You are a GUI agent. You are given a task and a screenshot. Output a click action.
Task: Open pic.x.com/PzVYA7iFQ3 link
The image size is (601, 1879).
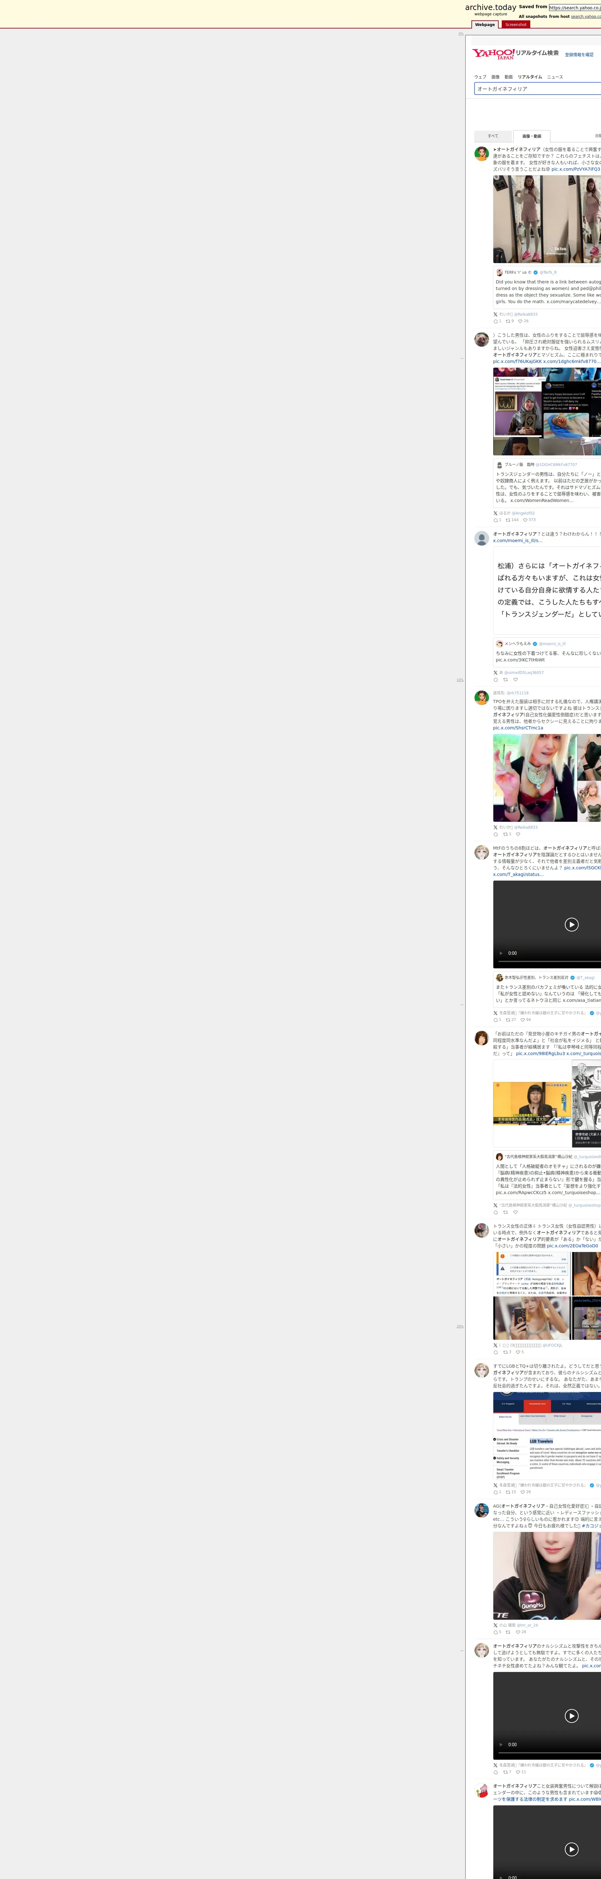(576, 169)
